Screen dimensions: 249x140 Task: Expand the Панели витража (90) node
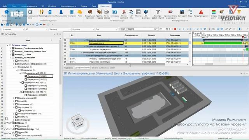(14, 98)
